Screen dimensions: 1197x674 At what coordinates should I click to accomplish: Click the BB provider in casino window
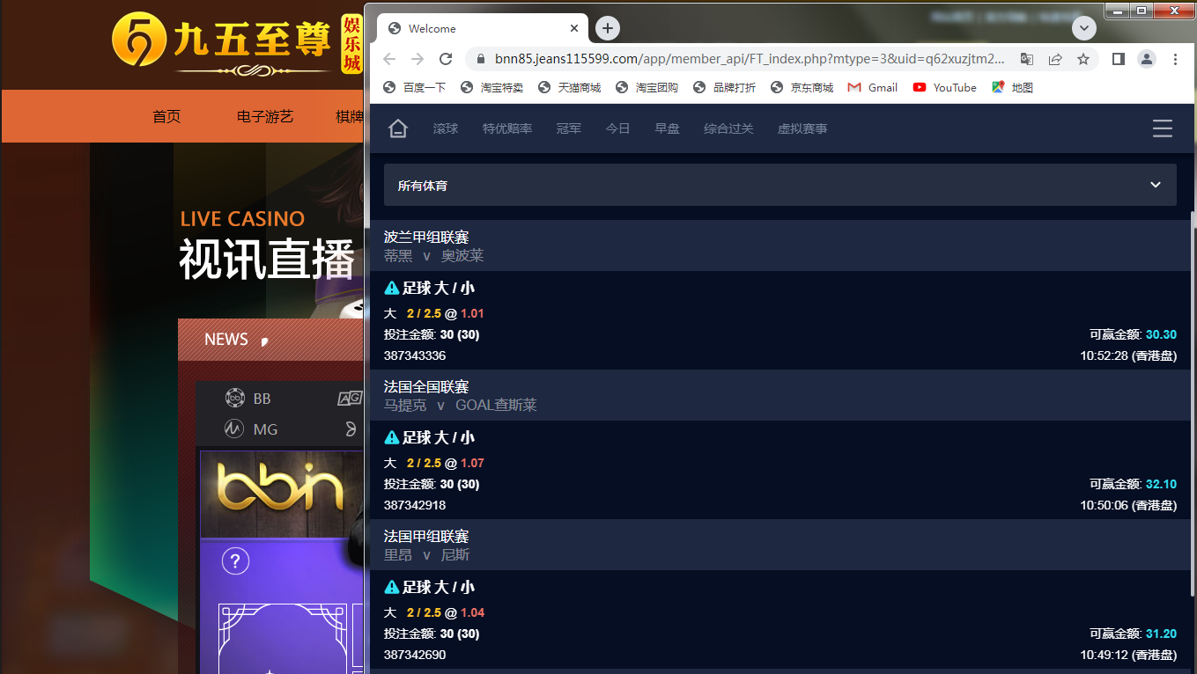(x=248, y=399)
